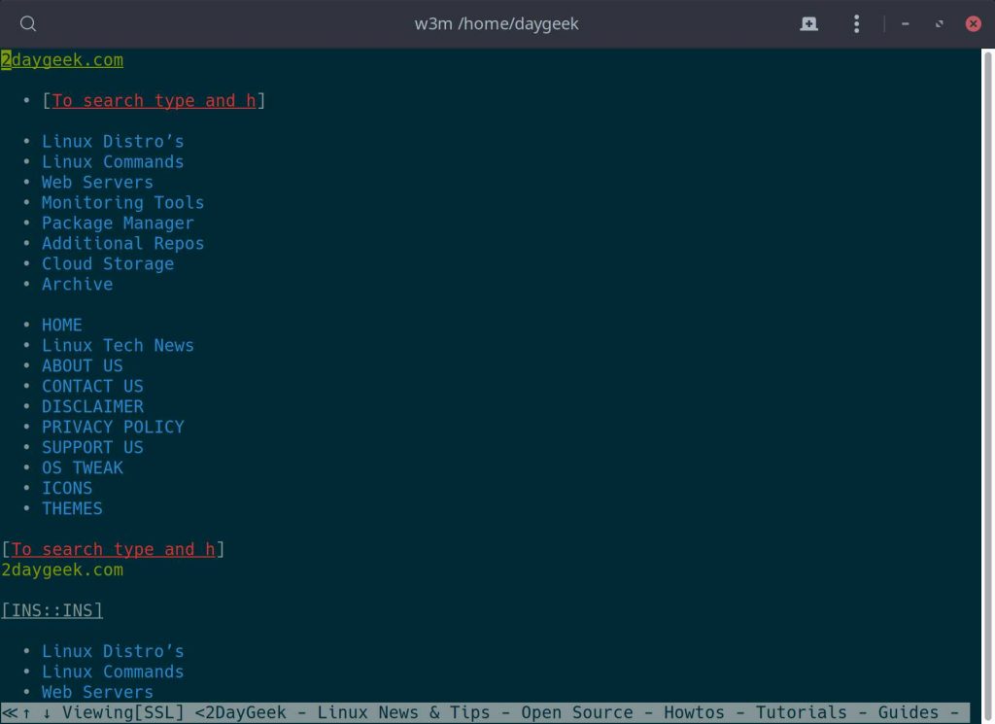This screenshot has height=724, width=995.
Task: Follow the 2daygeek.com heading link
Action: point(62,59)
